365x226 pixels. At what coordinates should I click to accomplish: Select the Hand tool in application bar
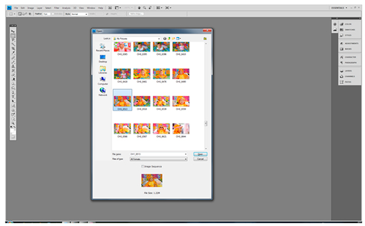139,8
